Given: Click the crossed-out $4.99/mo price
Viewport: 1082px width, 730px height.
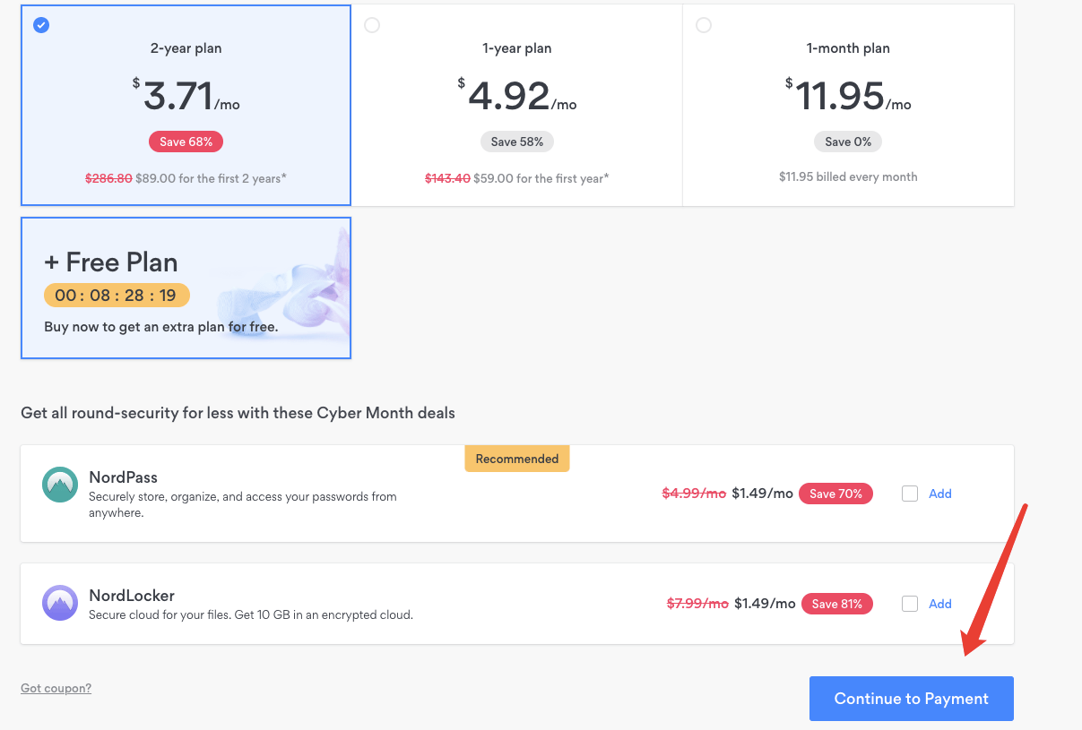Looking at the screenshot, I should [694, 494].
